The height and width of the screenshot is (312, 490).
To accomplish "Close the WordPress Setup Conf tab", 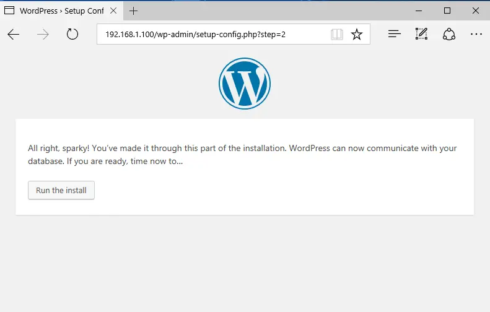I will (x=113, y=11).
